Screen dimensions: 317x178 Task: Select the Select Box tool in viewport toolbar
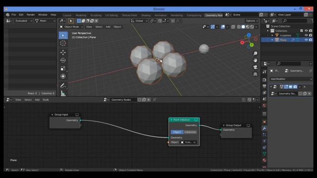pyautogui.click(x=63, y=35)
